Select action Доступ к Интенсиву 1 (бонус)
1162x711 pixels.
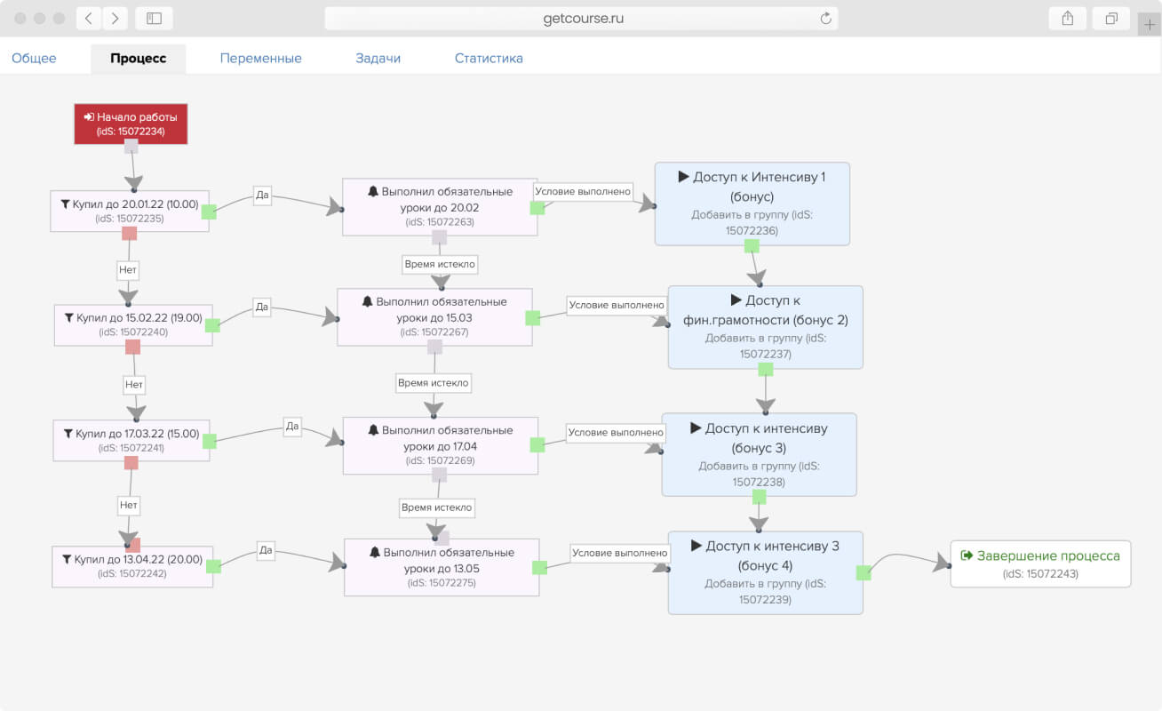coord(752,204)
